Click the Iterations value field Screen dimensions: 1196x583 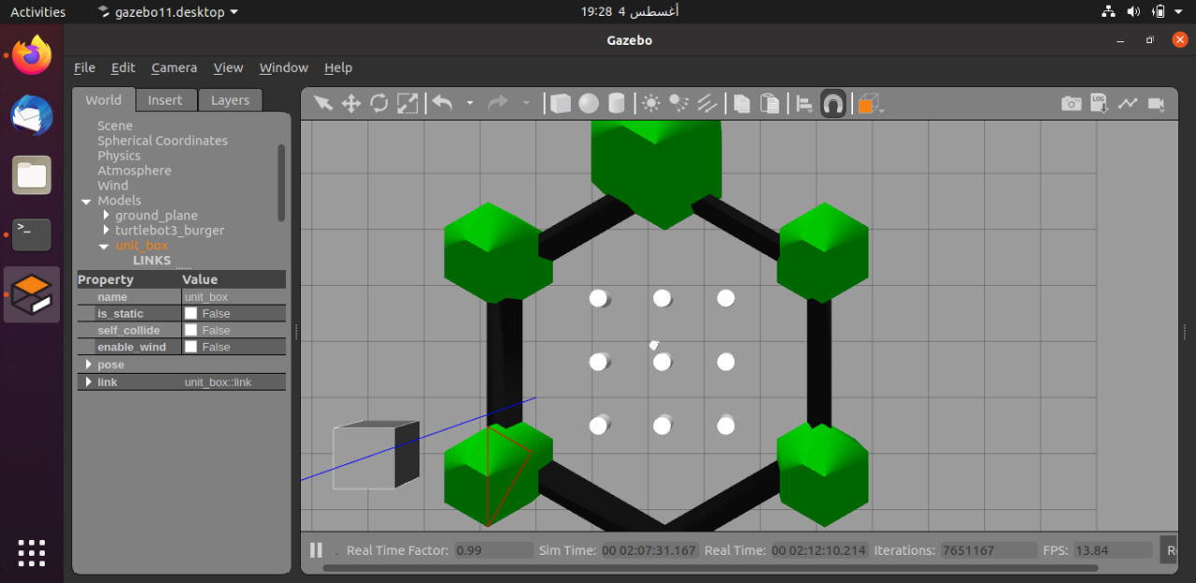(x=989, y=550)
